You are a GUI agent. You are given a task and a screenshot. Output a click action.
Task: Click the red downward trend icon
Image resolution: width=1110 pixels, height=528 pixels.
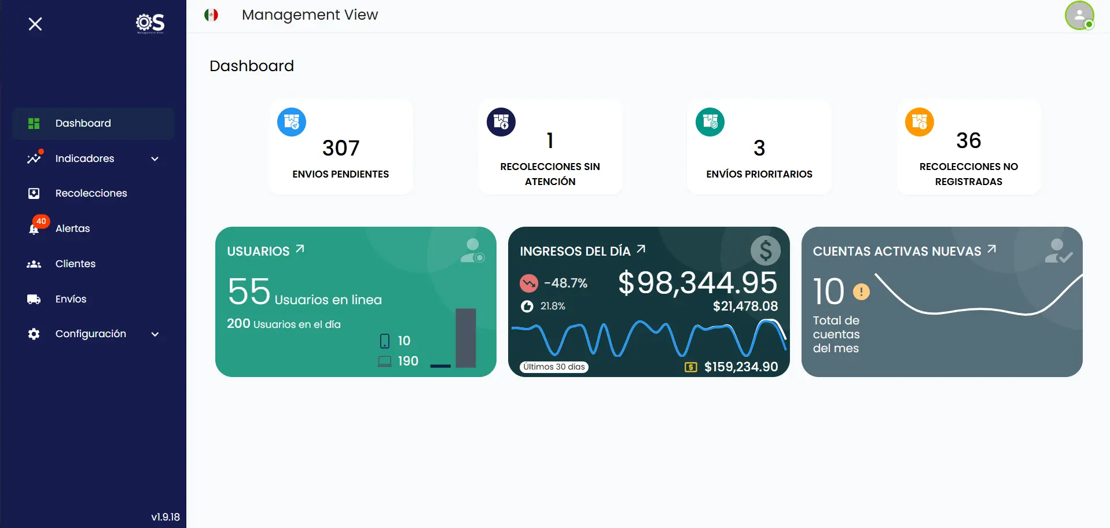pyautogui.click(x=529, y=283)
